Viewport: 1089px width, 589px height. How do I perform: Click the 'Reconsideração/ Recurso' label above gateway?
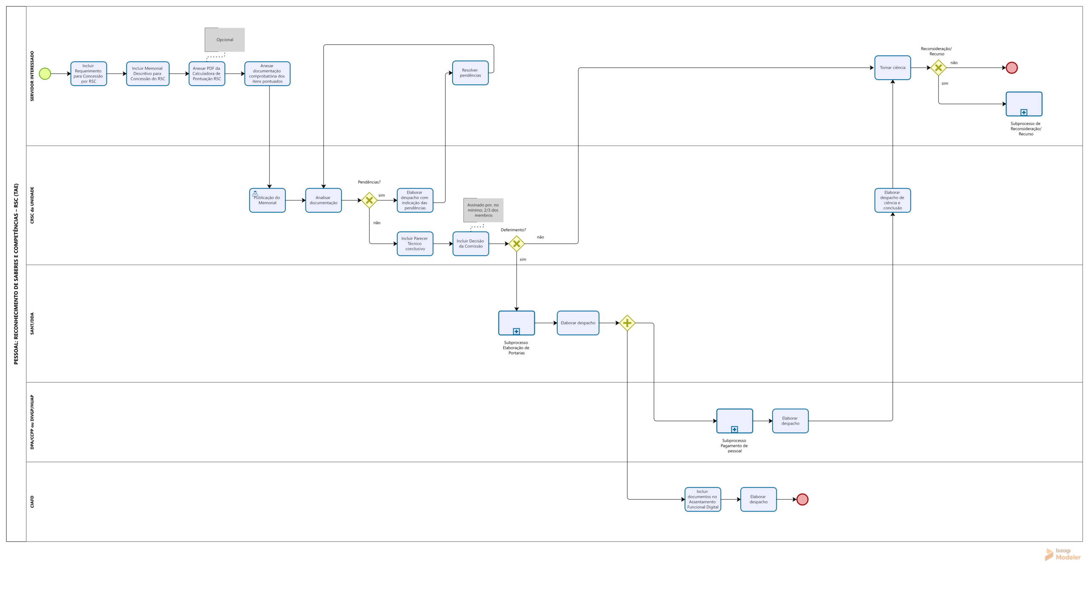coord(936,51)
